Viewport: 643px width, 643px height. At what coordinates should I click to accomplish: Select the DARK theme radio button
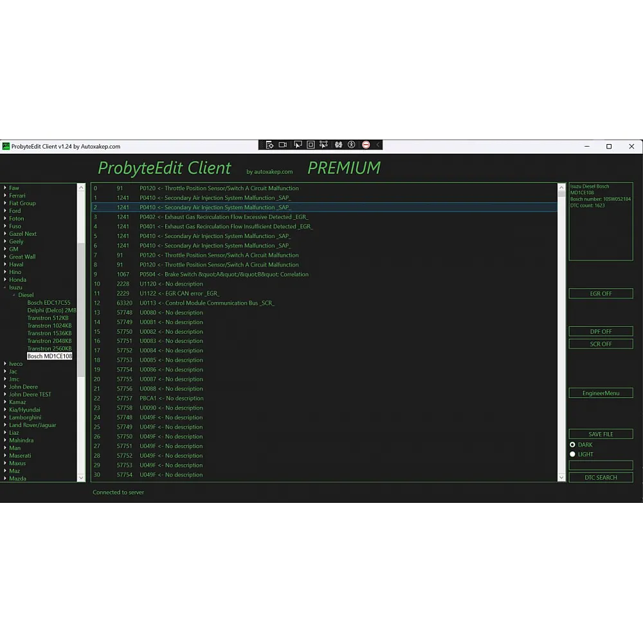coord(572,444)
